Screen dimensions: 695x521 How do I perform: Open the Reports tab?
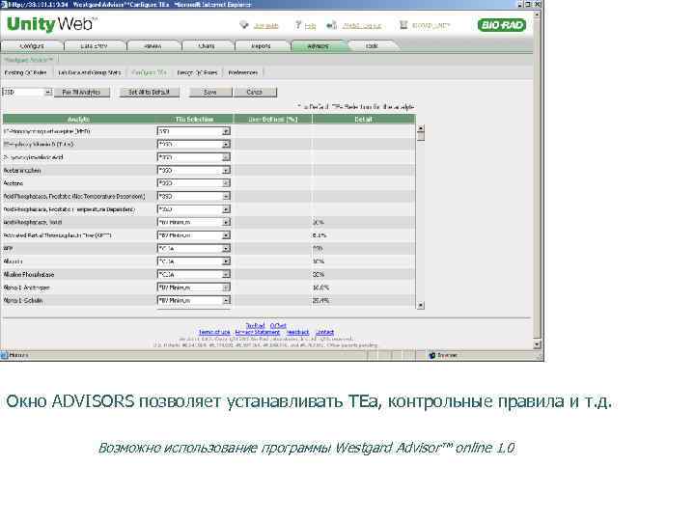click(261, 46)
